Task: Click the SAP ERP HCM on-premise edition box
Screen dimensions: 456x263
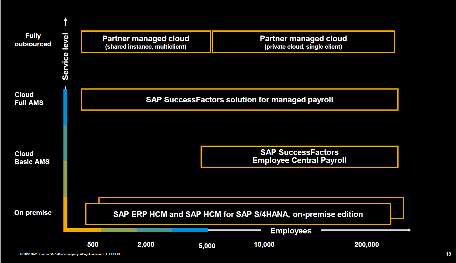Action: point(238,214)
